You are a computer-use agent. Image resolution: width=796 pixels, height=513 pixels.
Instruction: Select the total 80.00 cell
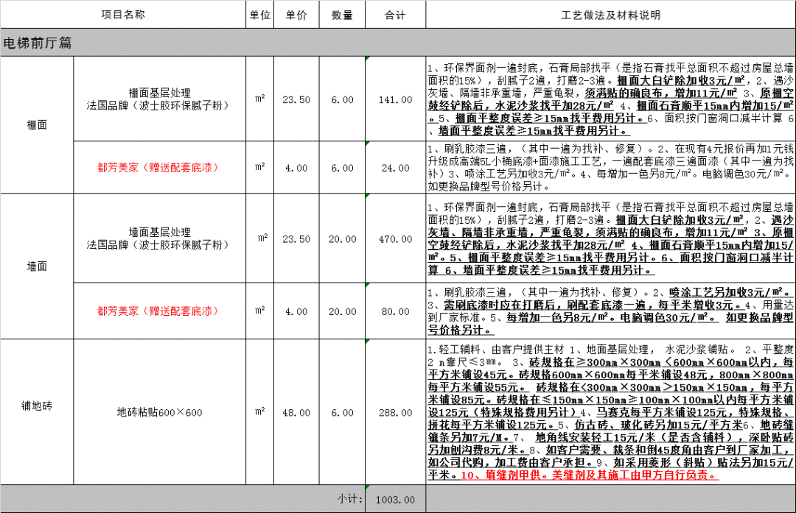pyautogui.click(x=396, y=311)
